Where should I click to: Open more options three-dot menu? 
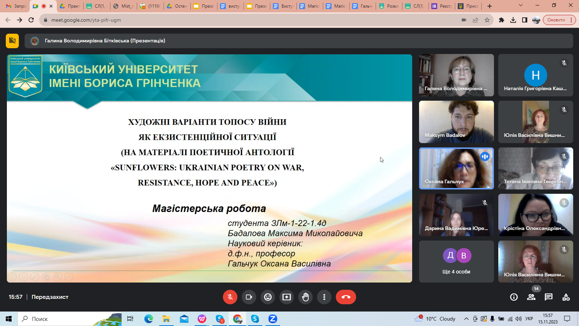coord(324,297)
